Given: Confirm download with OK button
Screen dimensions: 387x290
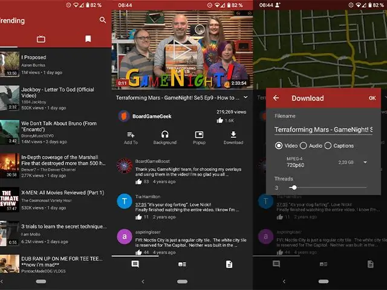Looking at the screenshot, I should click(372, 98).
